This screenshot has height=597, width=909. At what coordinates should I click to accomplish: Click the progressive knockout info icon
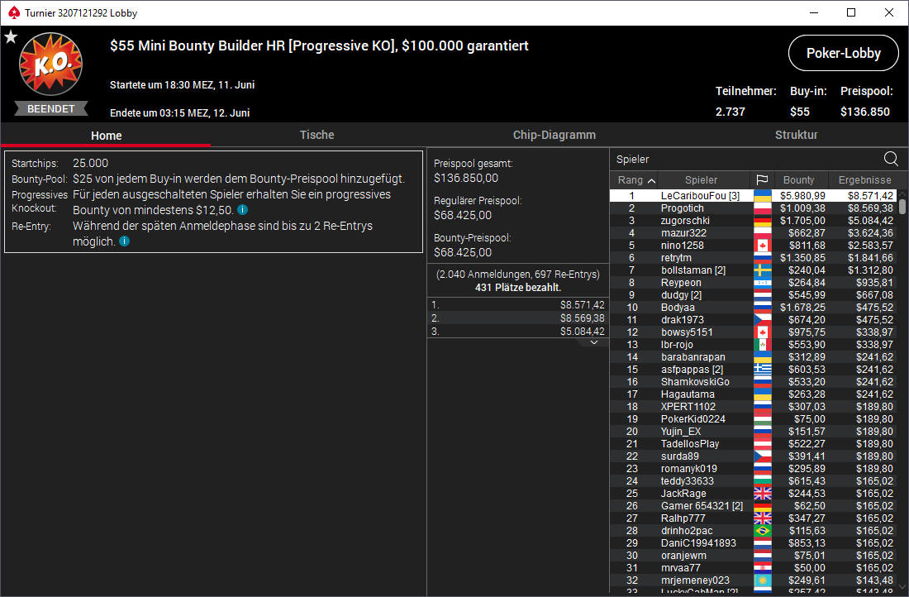(x=243, y=209)
